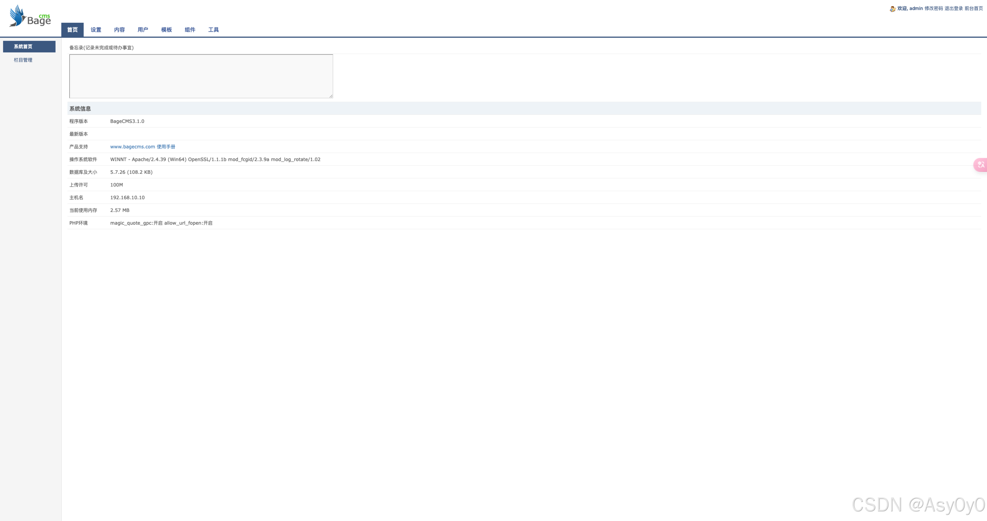Click inside the 备忘录 memo textarea
This screenshot has width=987, height=521.
pos(201,76)
